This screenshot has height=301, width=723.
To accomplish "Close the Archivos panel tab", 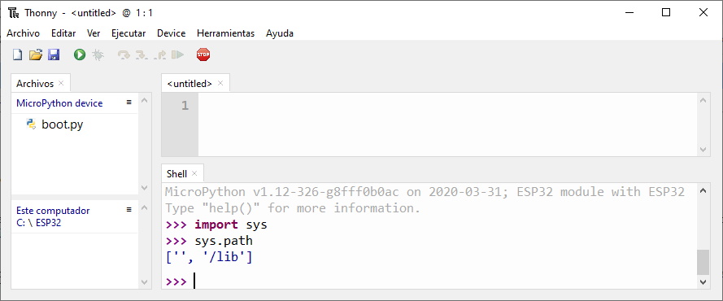I will click(61, 84).
